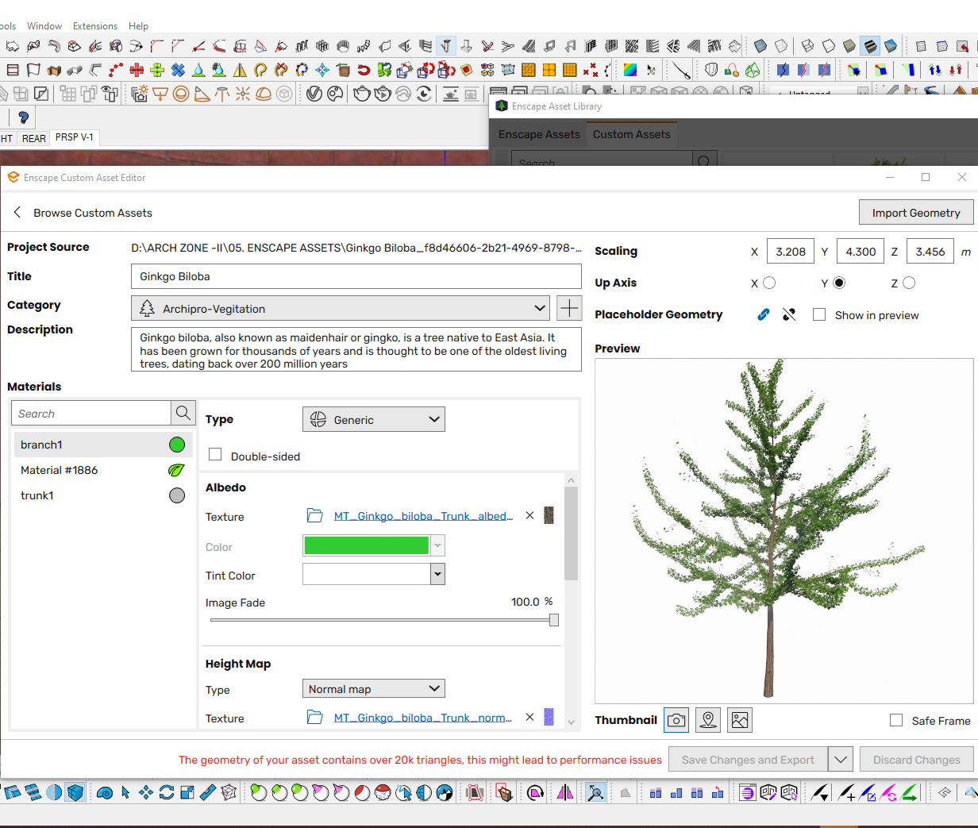Viewport: 978px width, 828px height.
Task: Click the thumbnail camera capture icon
Action: [676, 720]
